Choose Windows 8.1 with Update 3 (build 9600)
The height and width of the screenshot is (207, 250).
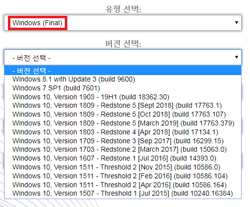tap(123, 79)
